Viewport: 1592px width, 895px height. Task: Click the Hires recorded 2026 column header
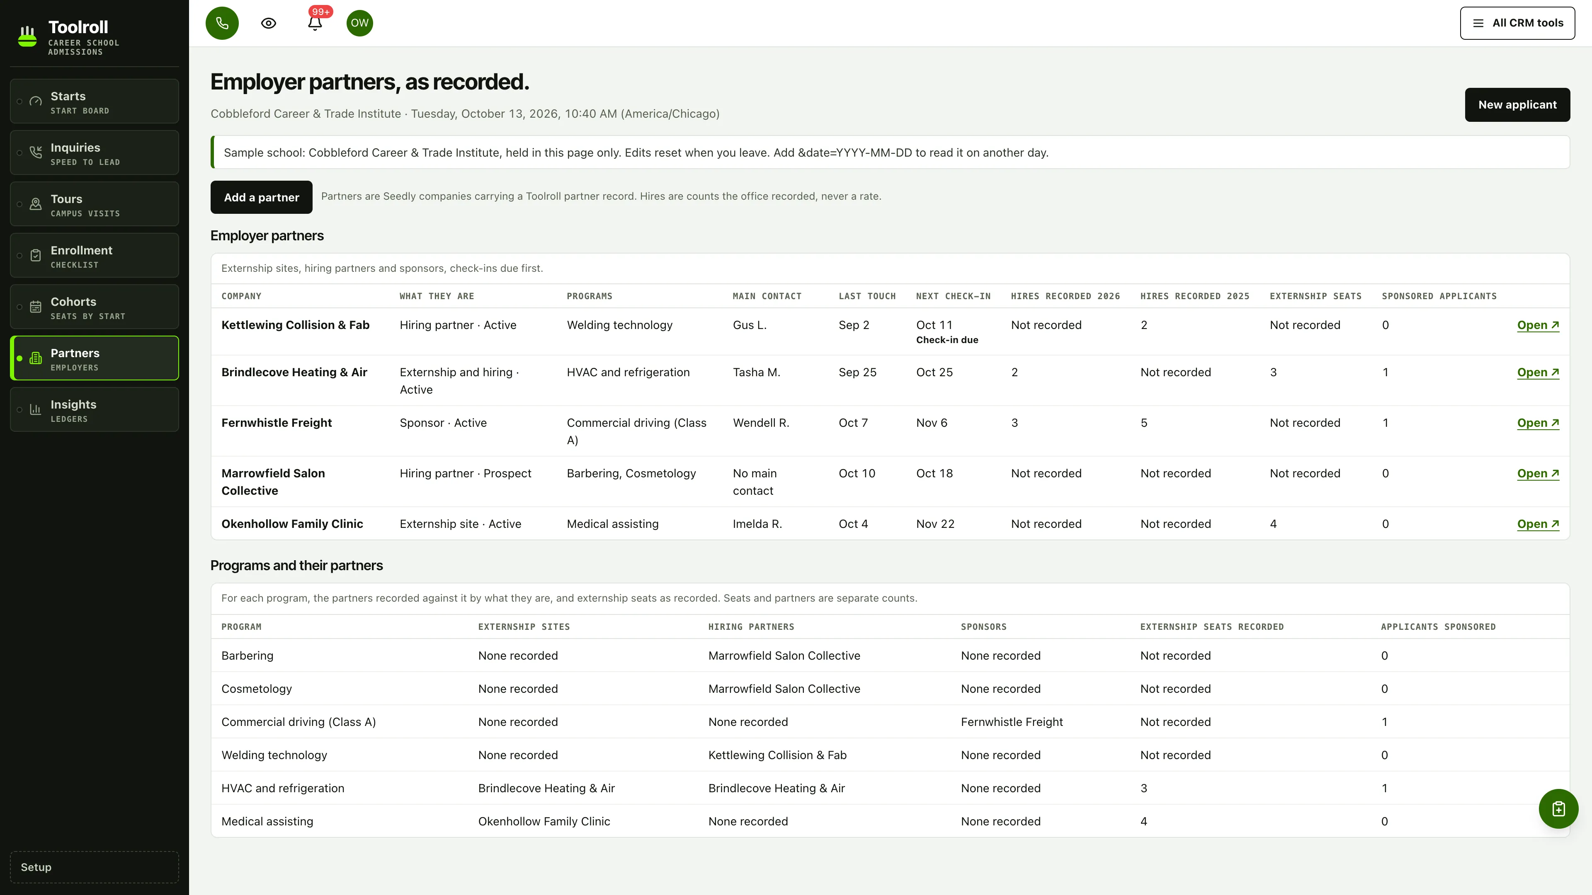1065,297
